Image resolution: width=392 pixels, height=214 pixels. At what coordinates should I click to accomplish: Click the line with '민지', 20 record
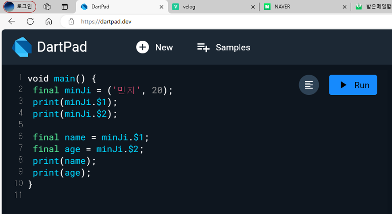point(103,90)
